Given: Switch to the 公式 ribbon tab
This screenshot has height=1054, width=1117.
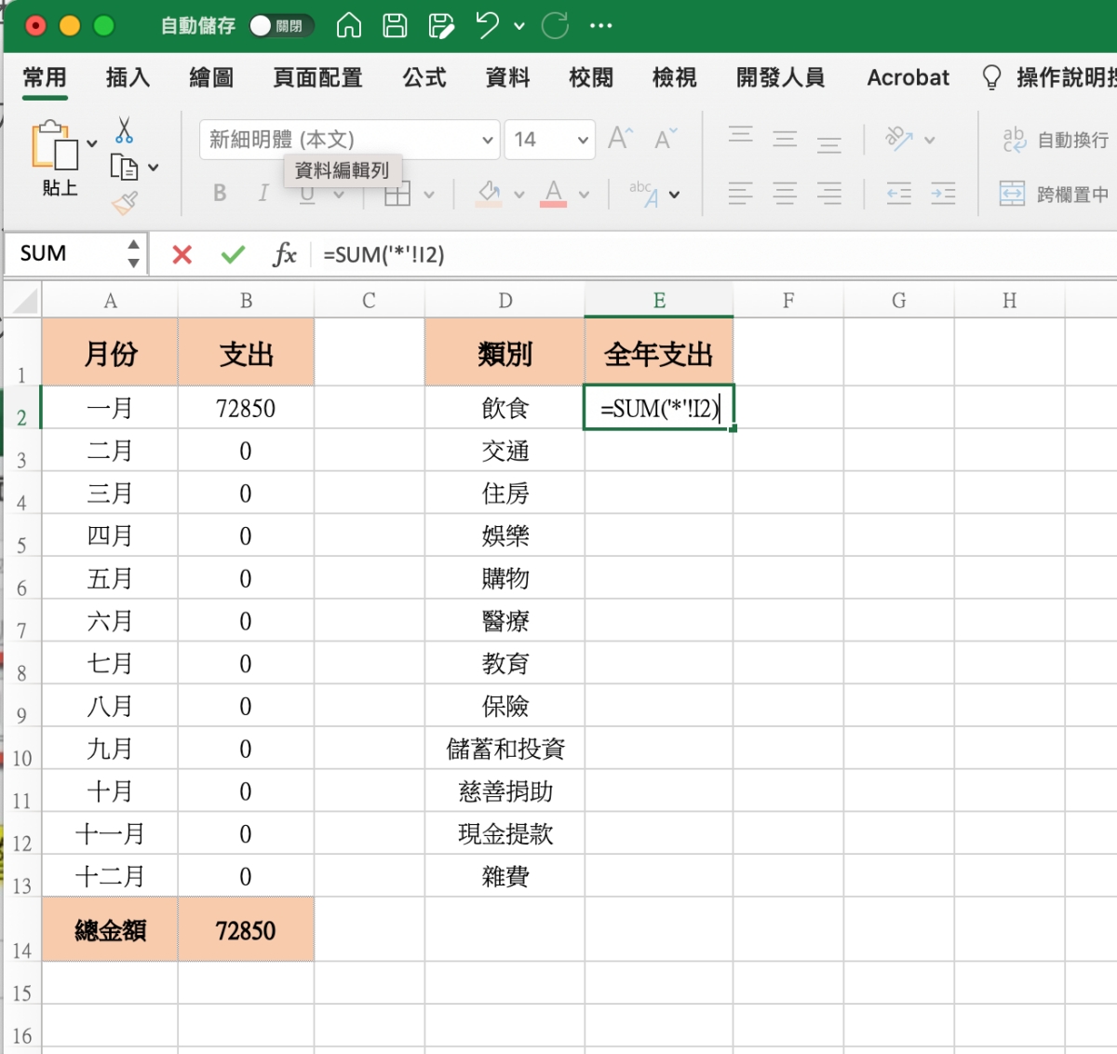Looking at the screenshot, I should click(424, 77).
